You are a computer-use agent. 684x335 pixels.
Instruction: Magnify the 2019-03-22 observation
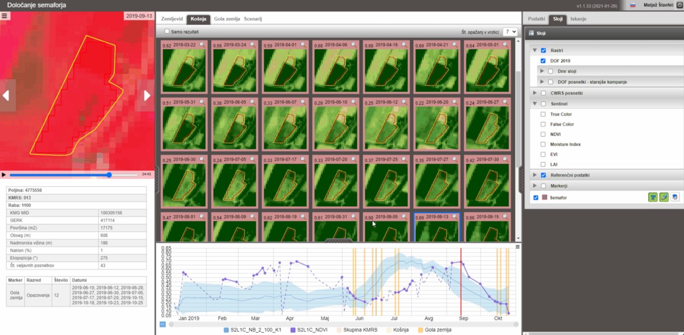click(202, 44)
